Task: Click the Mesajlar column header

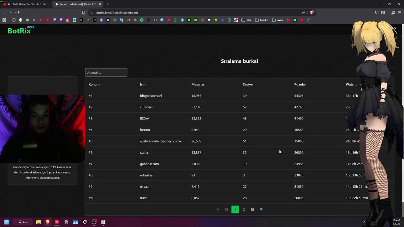Action: pyautogui.click(x=198, y=84)
